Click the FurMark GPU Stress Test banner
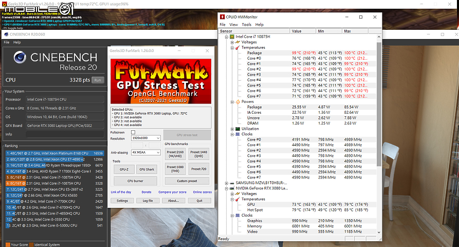Screen dimensions: 459x247 (x=161, y=81)
